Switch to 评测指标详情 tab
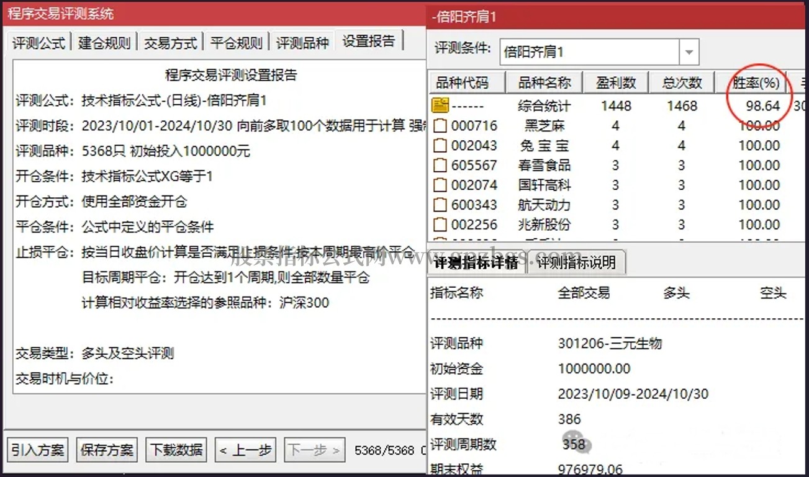Image resolution: width=809 pixels, height=477 pixels. click(476, 263)
